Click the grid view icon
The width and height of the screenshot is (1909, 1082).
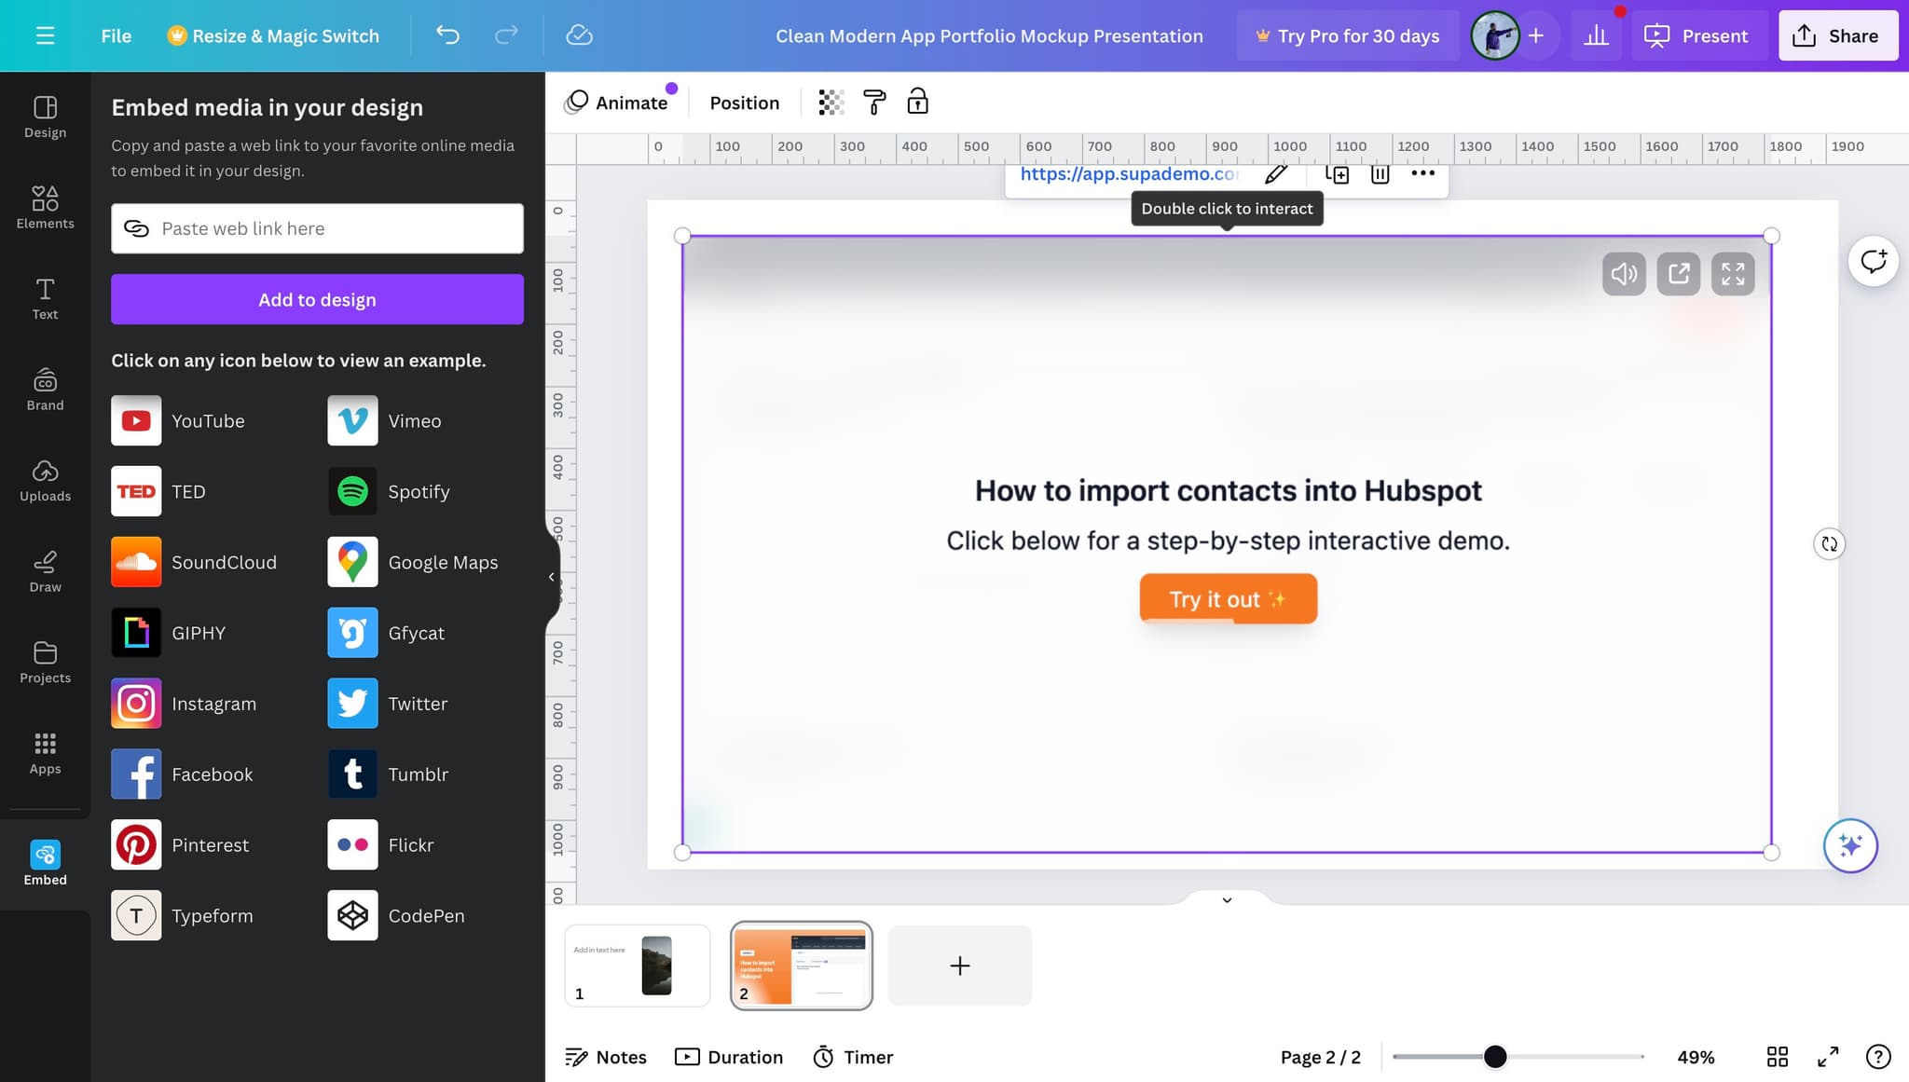pos(1777,1057)
